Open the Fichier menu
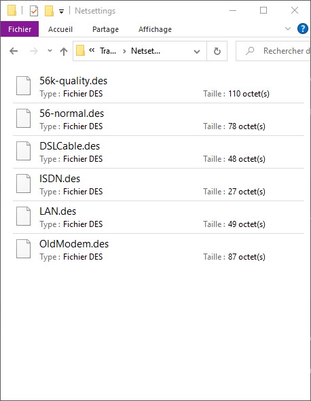This screenshot has height=401, width=311. [x=20, y=29]
